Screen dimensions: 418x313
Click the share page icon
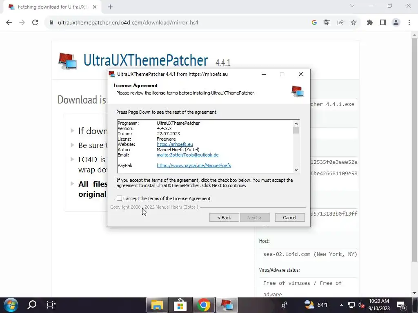click(x=340, y=23)
